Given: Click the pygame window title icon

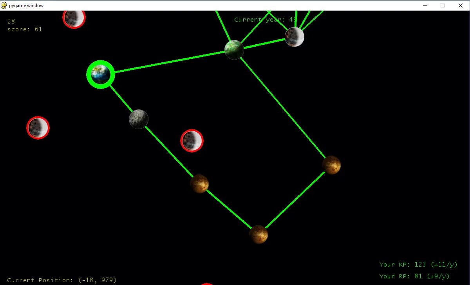Looking at the screenshot, I should point(4,5).
